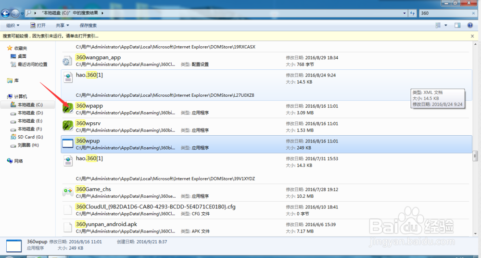Click the yellow index warning message

[51, 36]
